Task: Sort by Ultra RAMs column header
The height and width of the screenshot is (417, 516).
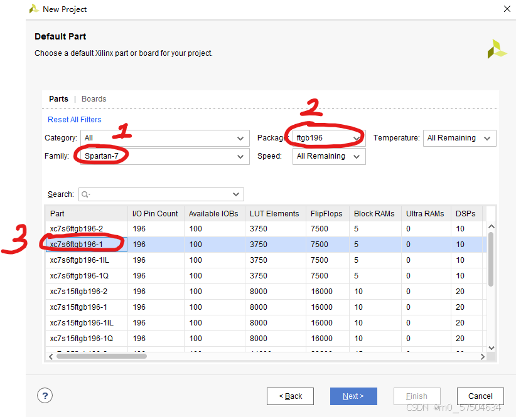Action: click(x=426, y=214)
